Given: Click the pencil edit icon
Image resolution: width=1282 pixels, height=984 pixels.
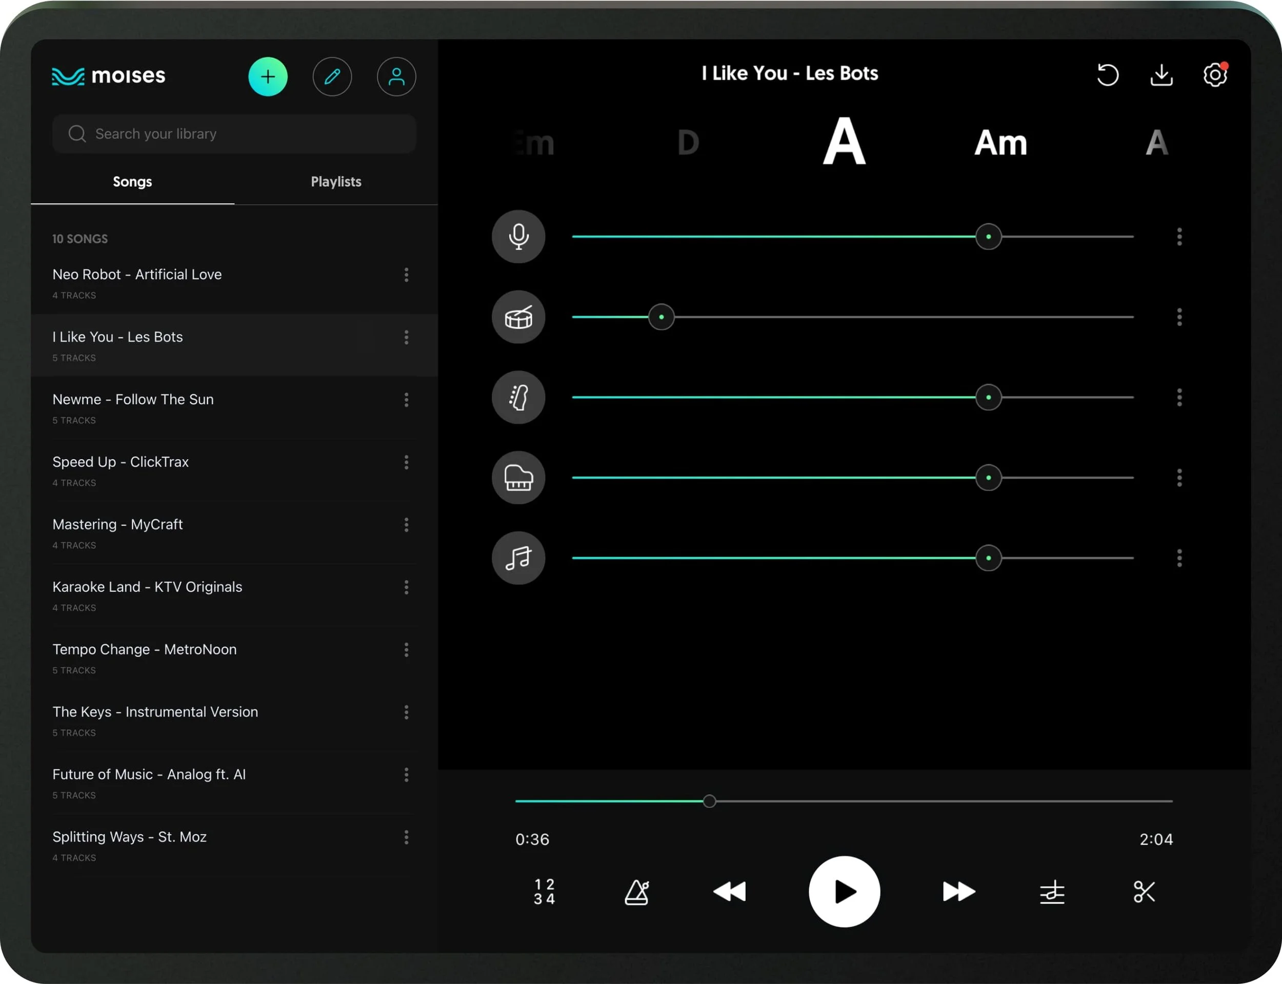Looking at the screenshot, I should pyautogui.click(x=332, y=77).
